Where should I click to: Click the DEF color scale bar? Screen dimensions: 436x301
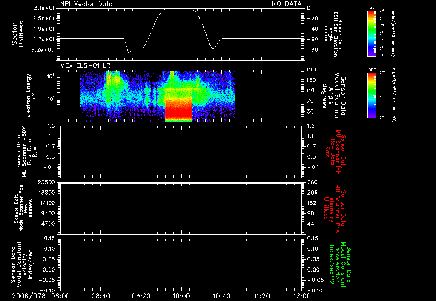pyautogui.click(x=372, y=95)
